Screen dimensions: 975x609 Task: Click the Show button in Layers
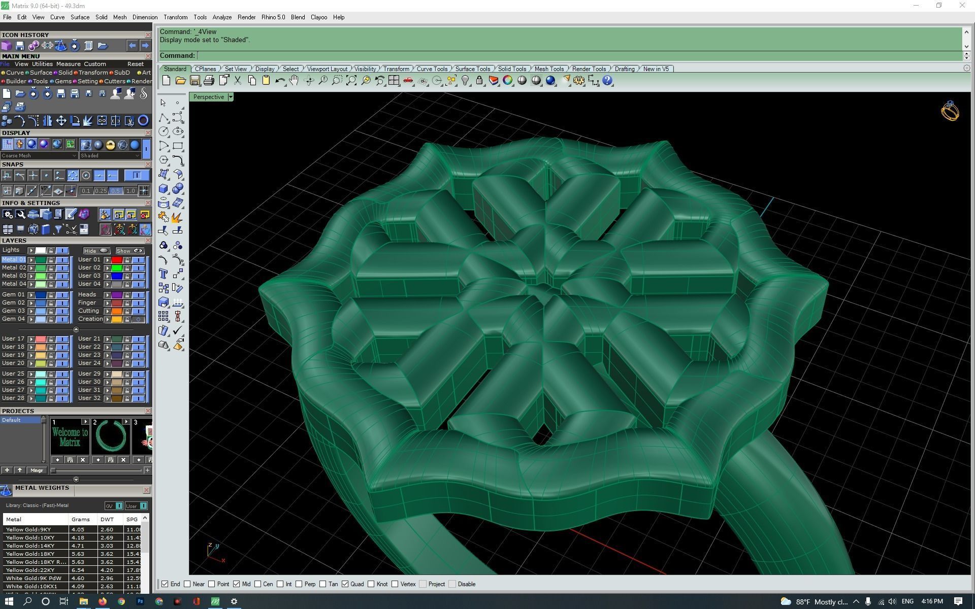tap(130, 251)
